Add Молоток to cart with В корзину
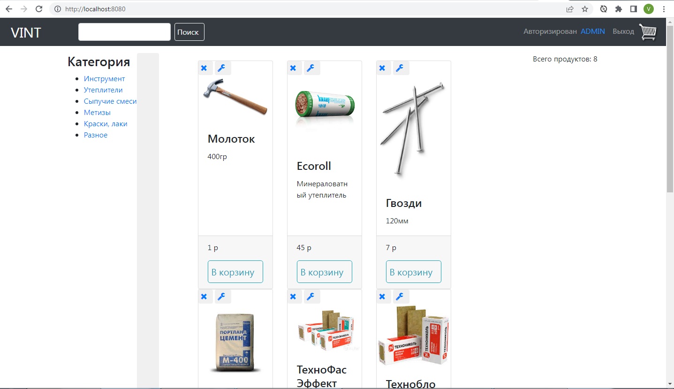This screenshot has width=674, height=389. click(235, 272)
